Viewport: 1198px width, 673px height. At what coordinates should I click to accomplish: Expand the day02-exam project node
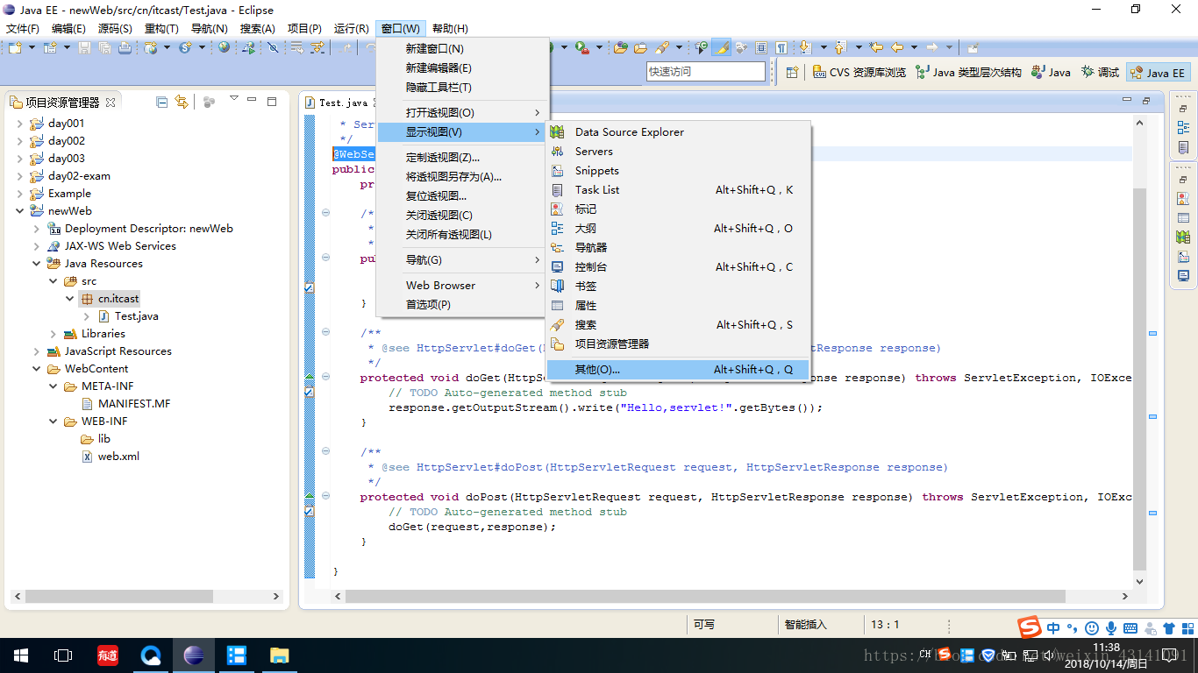[19, 176]
